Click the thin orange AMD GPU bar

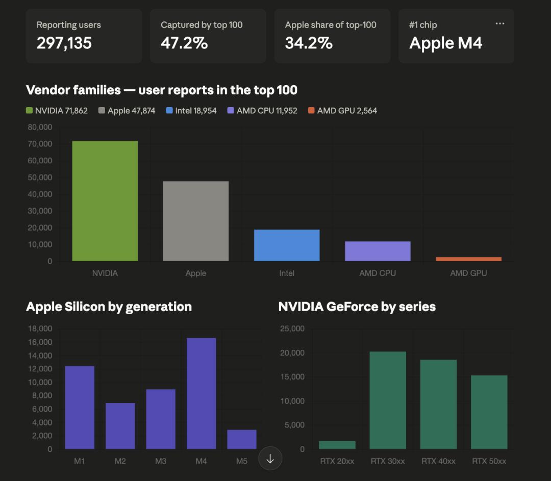click(x=468, y=259)
